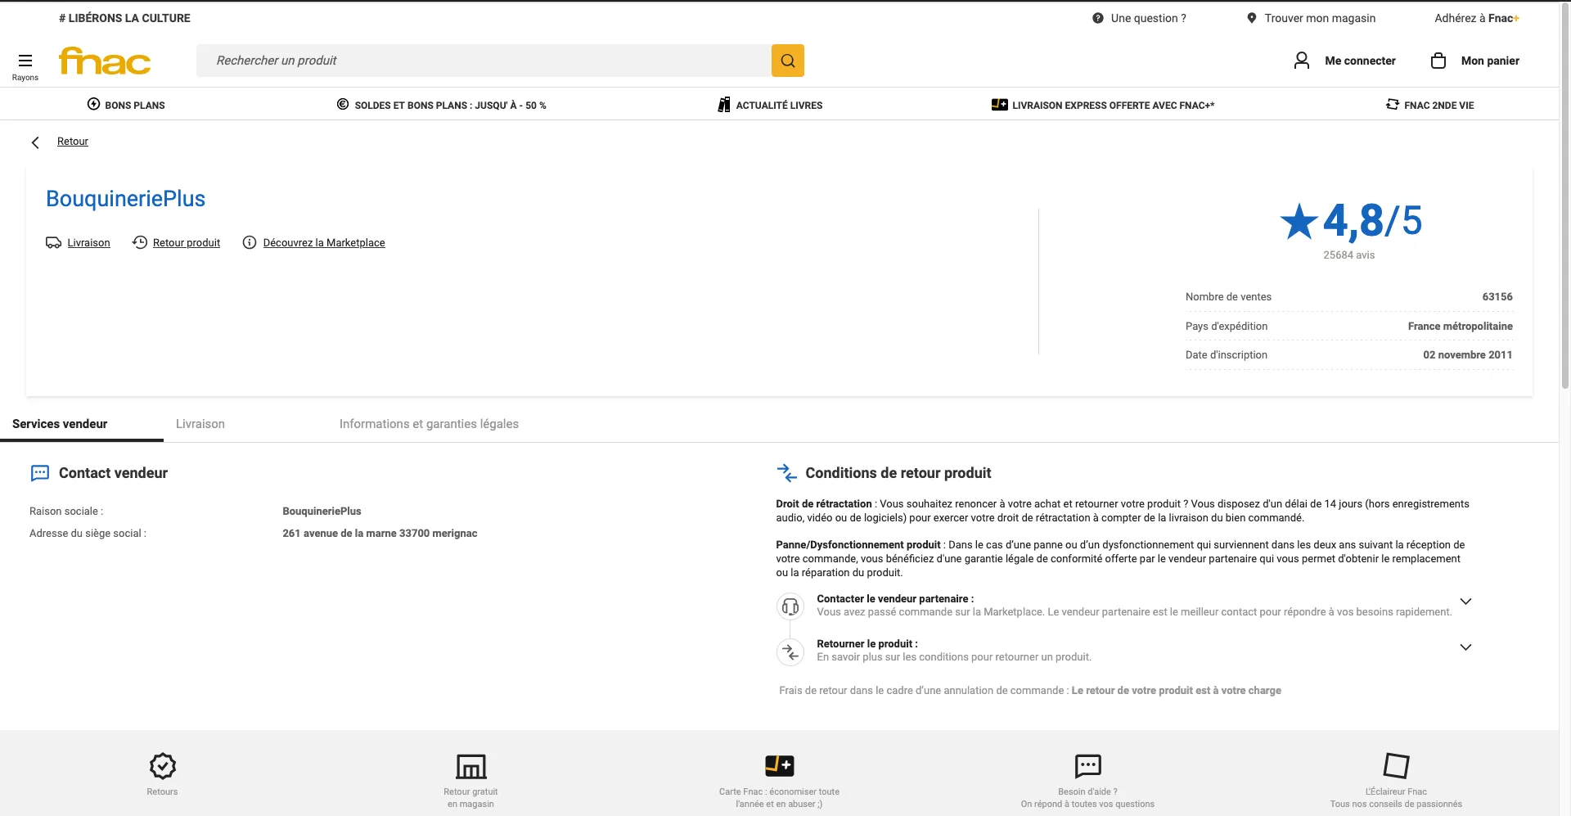Click the Carte Fnac icon in footer
Viewport: 1571px width, 816px height.
(x=780, y=765)
